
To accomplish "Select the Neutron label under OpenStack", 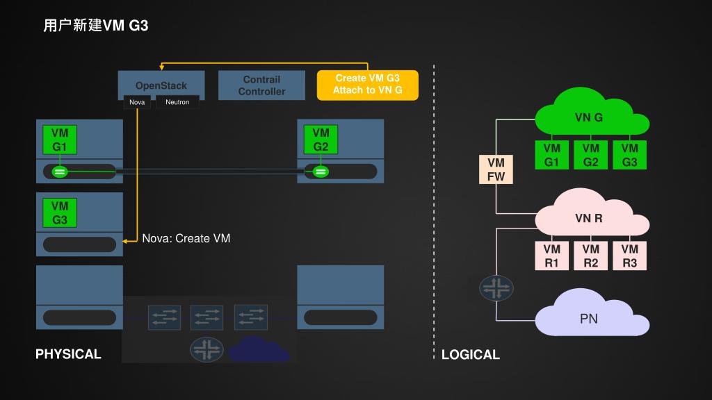I will tap(177, 102).
